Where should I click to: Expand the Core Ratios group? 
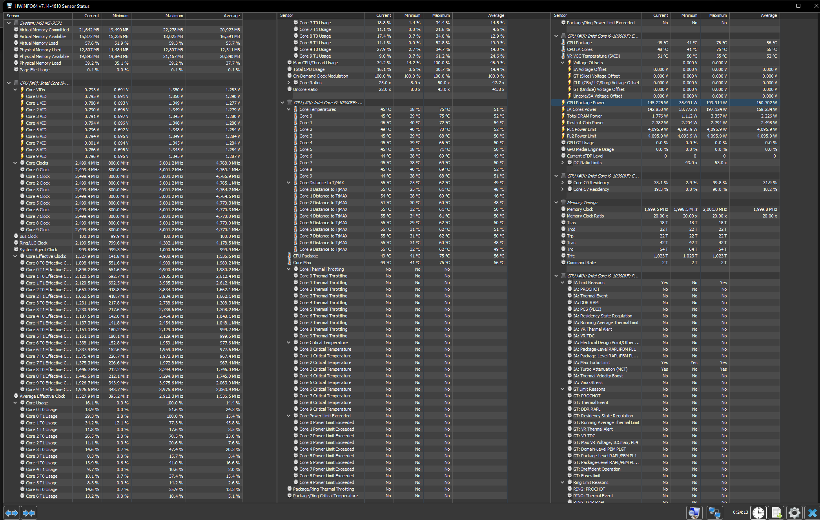[x=289, y=83]
